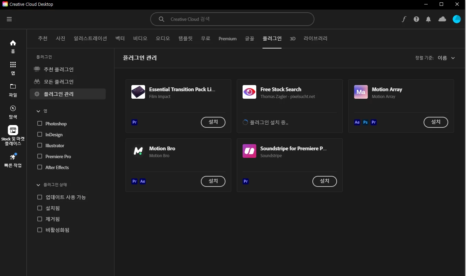
Task: Open Stock and Marketplace sidebar icon
Action: pyautogui.click(x=13, y=130)
